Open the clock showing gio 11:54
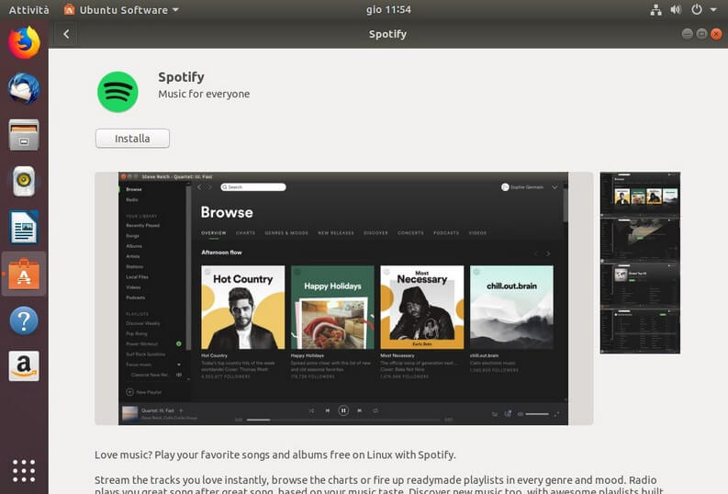 [388, 9]
